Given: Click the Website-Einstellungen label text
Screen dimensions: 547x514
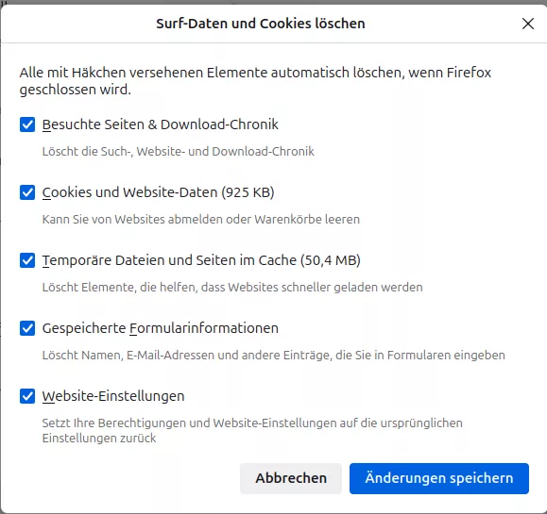Looking at the screenshot, I should (113, 396).
